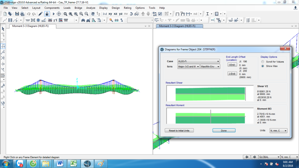Image resolution: width=299 pixels, height=168 pixels.
Task: Select the Pan hand tool
Action: (93, 14)
